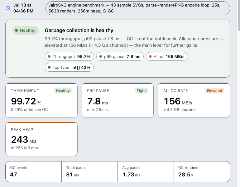Open the Peak Heap 243 MB card
Viewport: 240px width, 187px height.
click(x=41, y=139)
